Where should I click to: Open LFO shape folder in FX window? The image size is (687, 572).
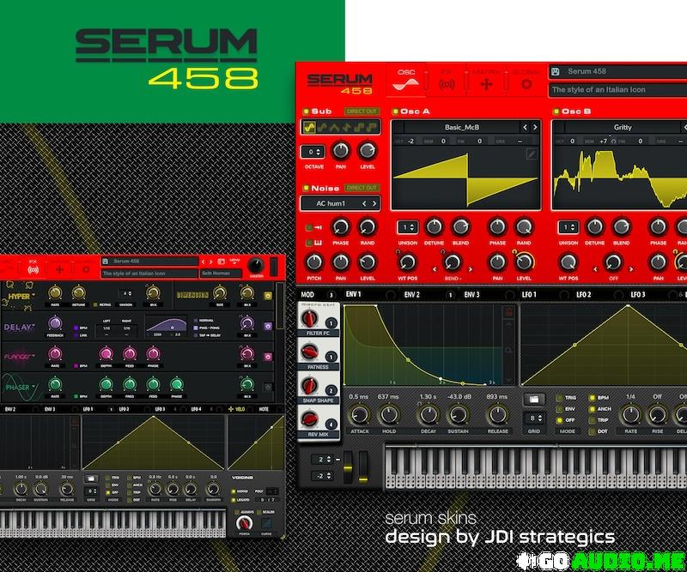(91, 479)
